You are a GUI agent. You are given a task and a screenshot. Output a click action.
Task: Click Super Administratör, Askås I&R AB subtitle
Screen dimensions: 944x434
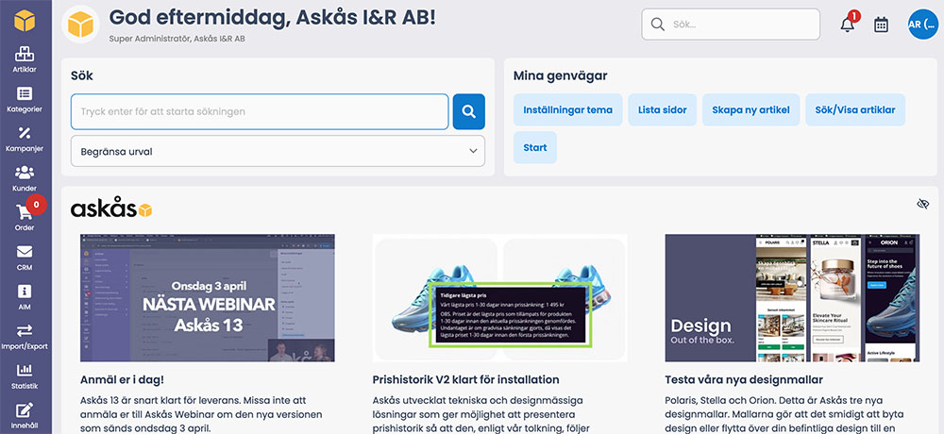pos(177,39)
